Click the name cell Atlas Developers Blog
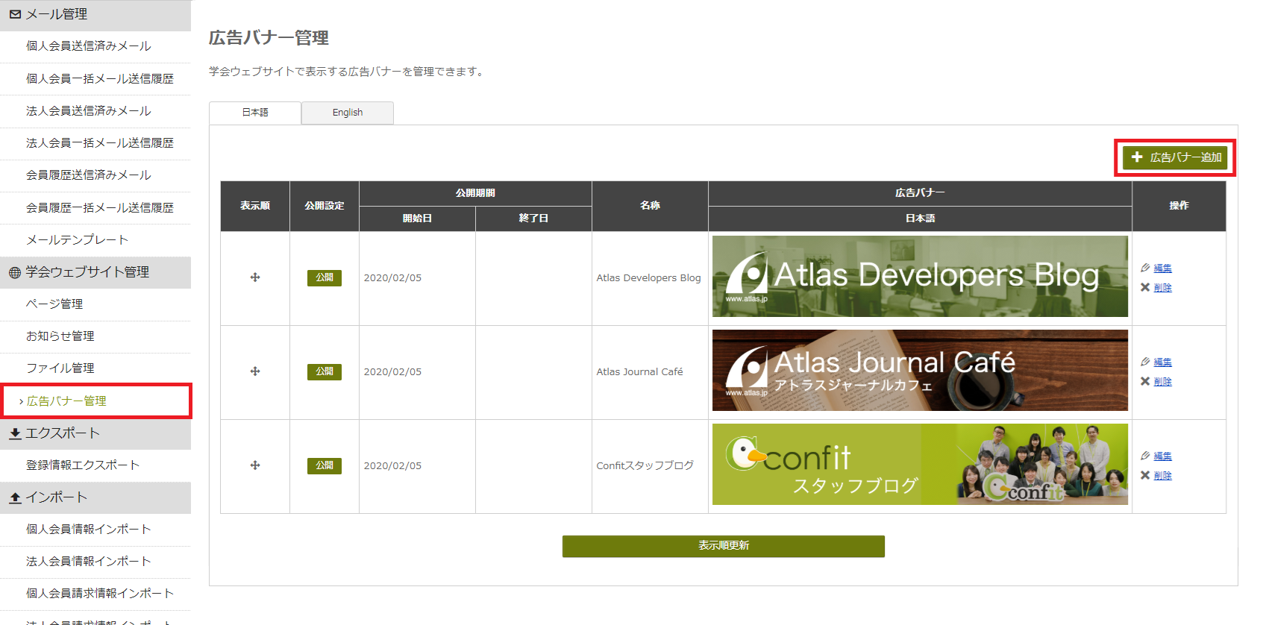 point(648,278)
